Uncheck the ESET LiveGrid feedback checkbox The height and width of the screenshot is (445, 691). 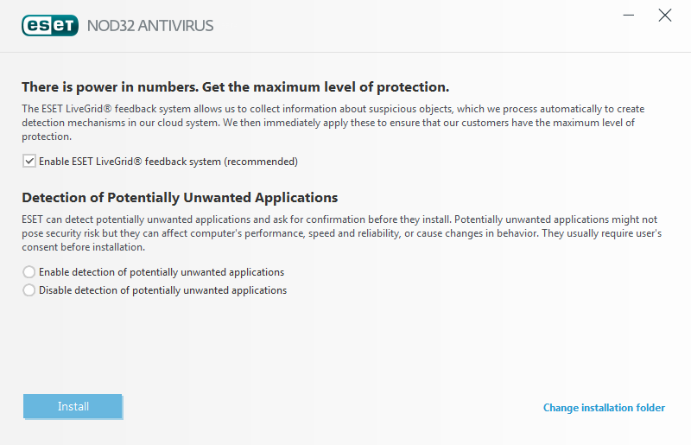(x=29, y=162)
